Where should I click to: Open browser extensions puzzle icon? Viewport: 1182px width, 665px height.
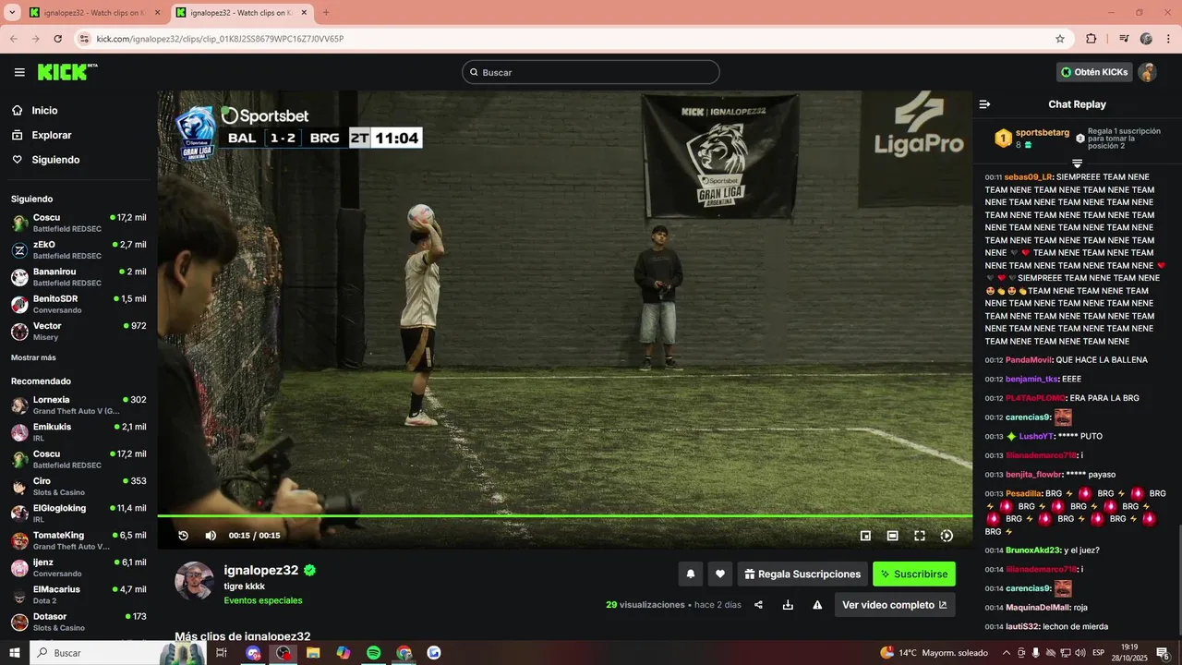tap(1092, 39)
